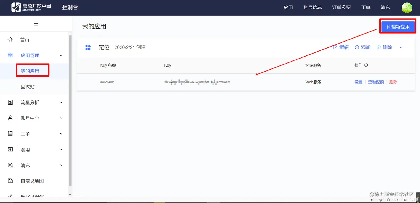Open 消息 in the top navigation

(x=385, y=7)
